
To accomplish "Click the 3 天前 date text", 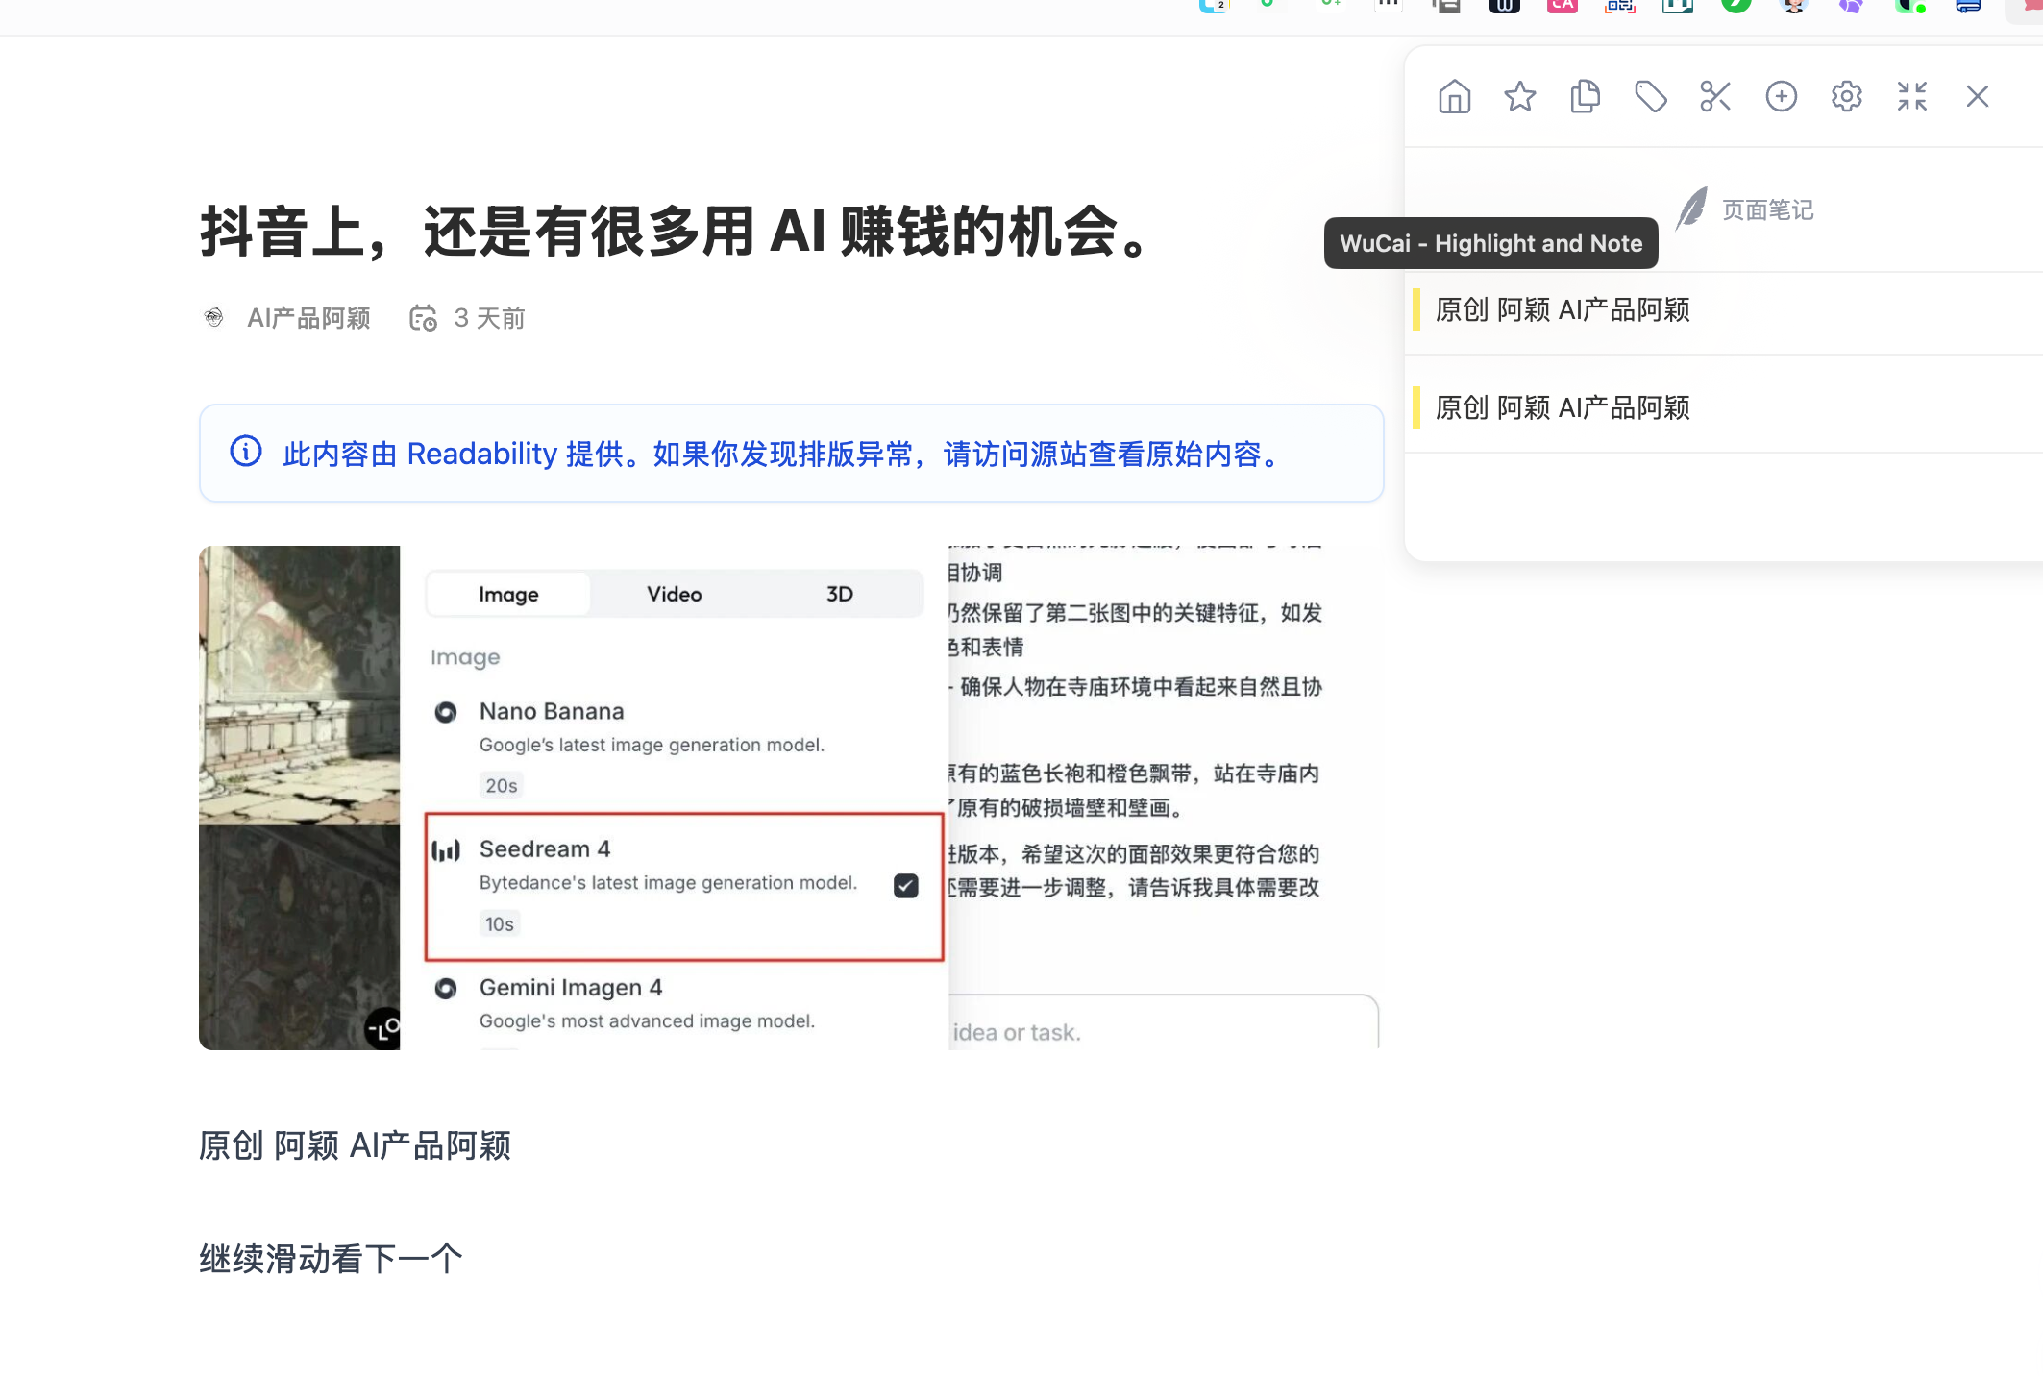I will (x=489, y=318).
